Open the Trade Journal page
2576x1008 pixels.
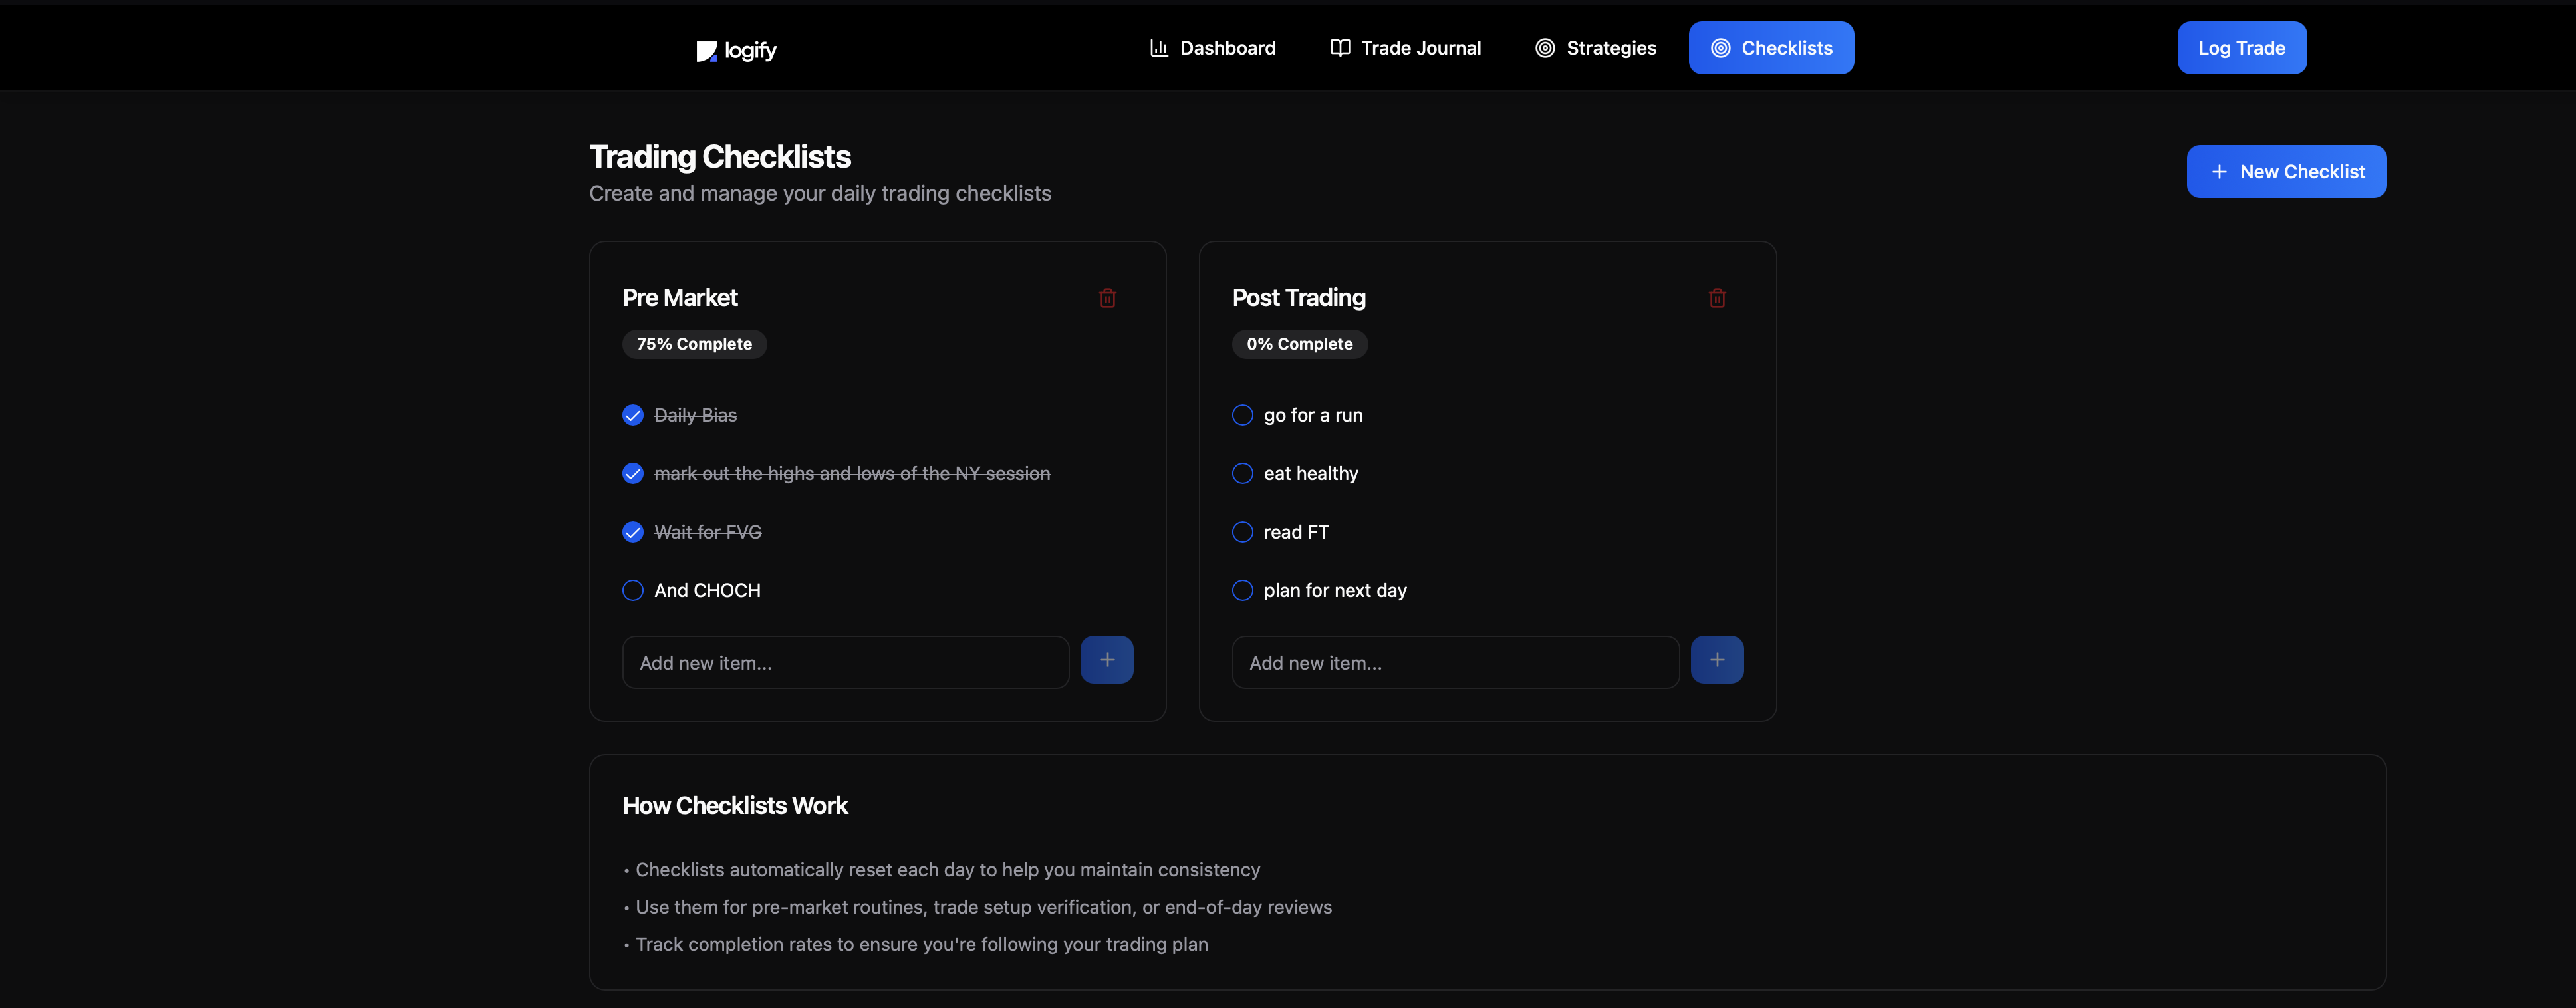(1405, 48)
